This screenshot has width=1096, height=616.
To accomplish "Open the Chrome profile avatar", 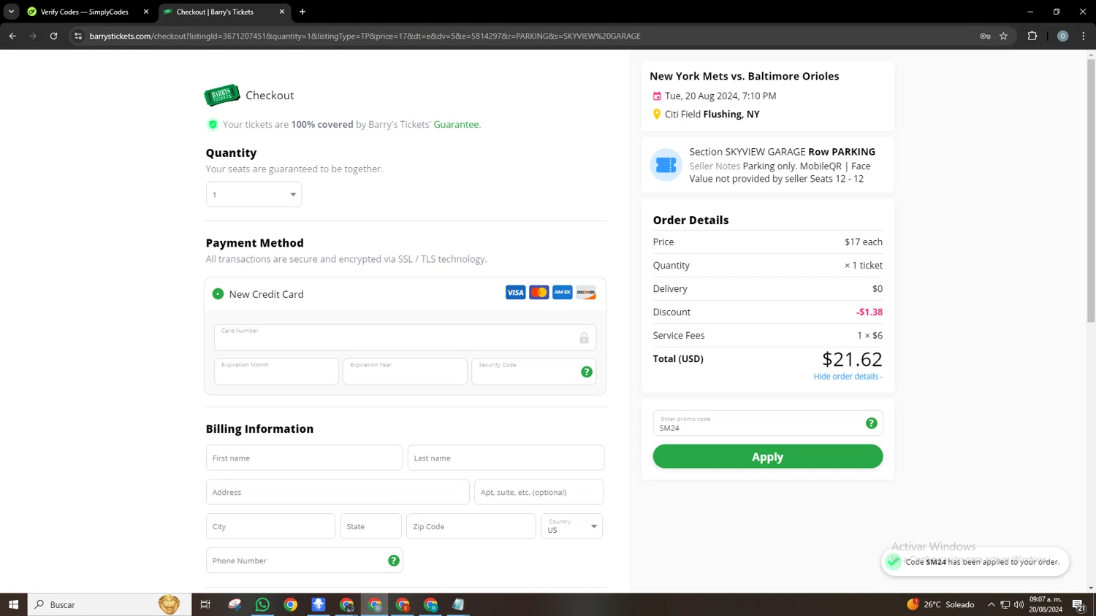I will tap(1062, 36).
